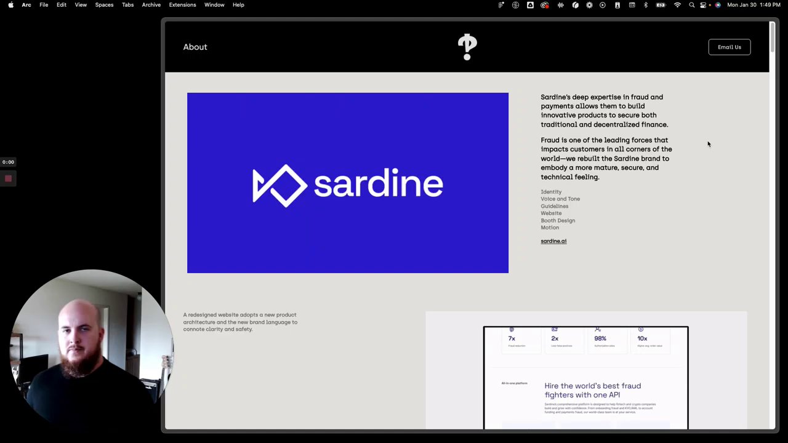Open the Arc application menu
The width and height of the screenshot is (788, 443).
point(26,5)
